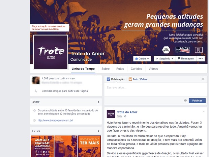The width and height of the screenshot is (209, 157).
Task: Toggle the Seguindo following button
Action: [x=165, y=59]
